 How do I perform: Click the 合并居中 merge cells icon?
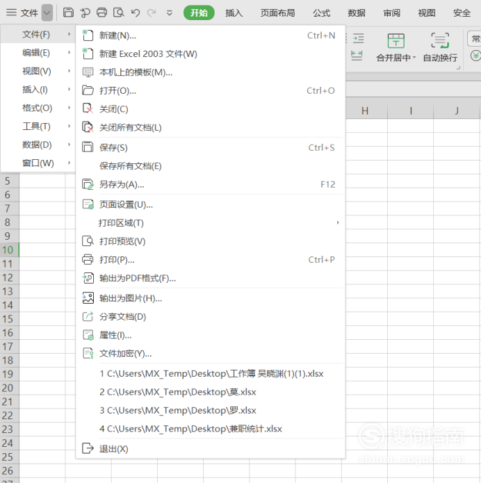pyautogui.click(x=396, y=41)
